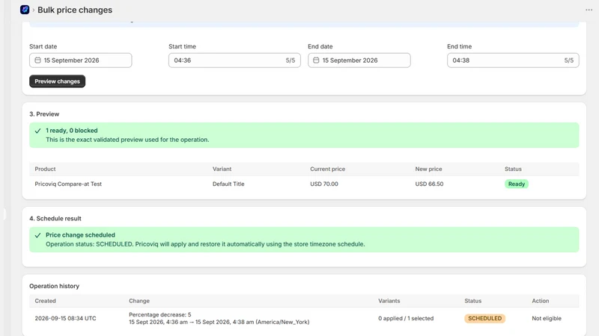
Task: Click the Created column header
Action: [45, 301]
